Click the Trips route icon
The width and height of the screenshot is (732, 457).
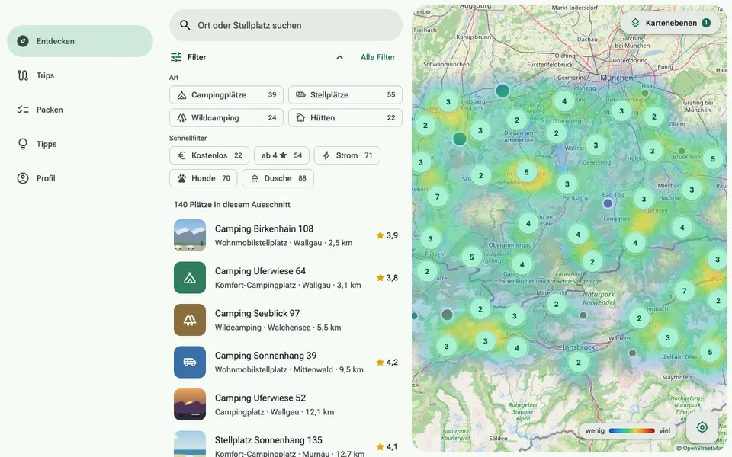click(22, 75)
